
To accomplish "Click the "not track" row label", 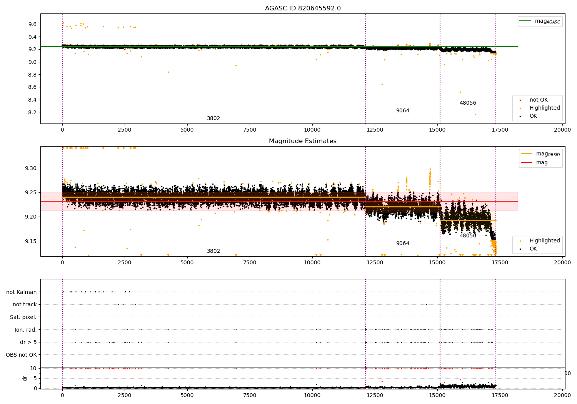I will tap(25, 305).
